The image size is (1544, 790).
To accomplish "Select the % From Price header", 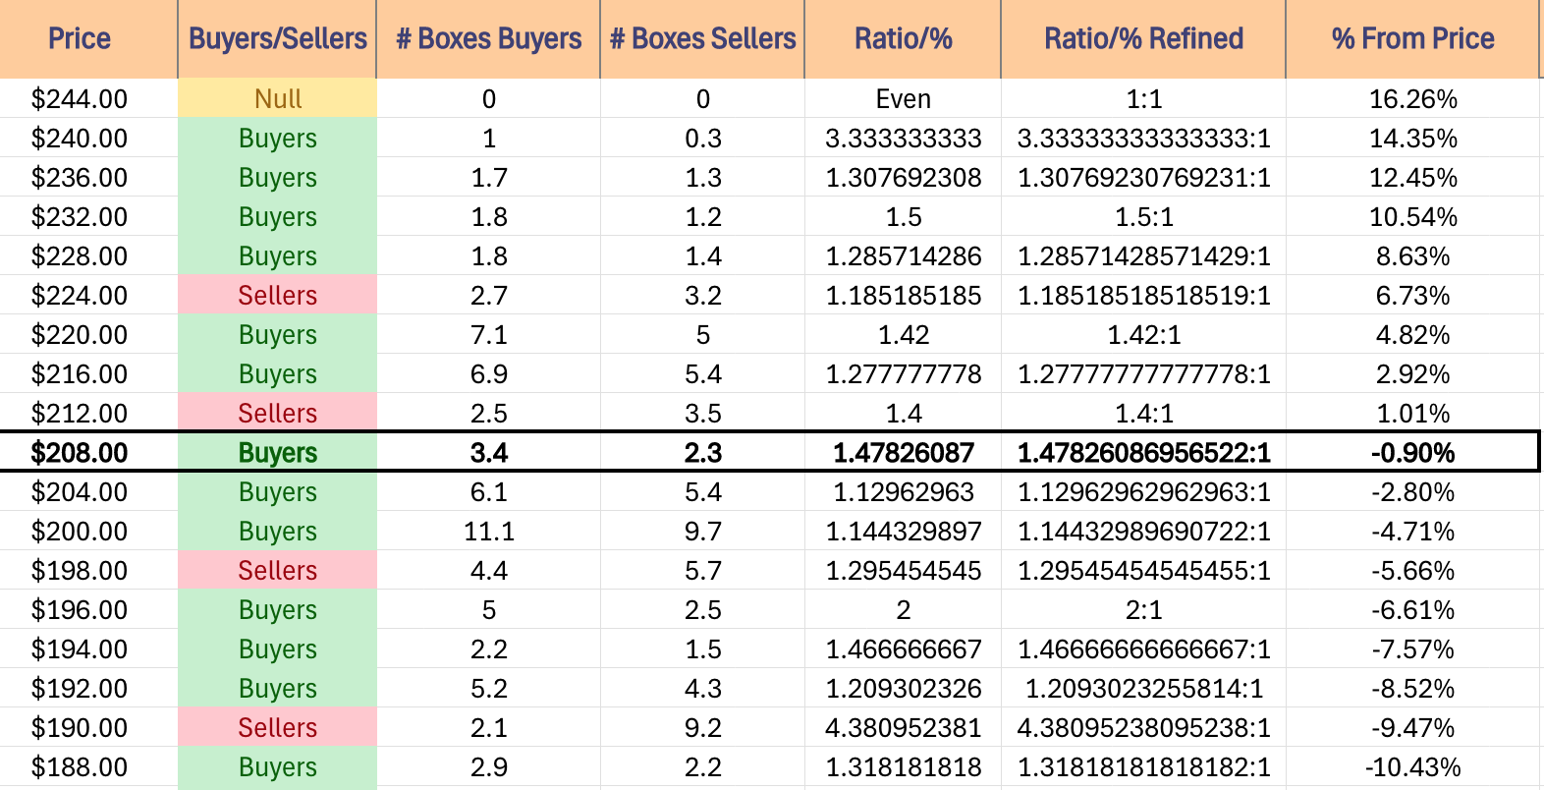I will click(1412, 39).
